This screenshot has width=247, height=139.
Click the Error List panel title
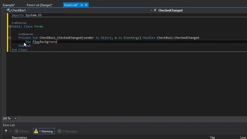tap(9, 125)
